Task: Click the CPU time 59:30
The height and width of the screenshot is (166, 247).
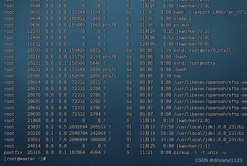Action: click(167, 133)
